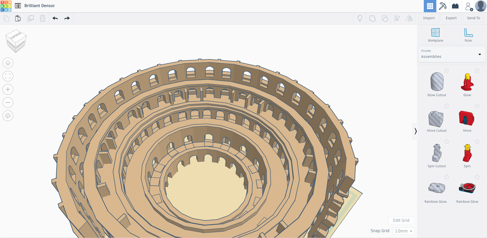Screen dimensions: 487x238
Task: Click the Edit Grid button
Action: coord(401,220)
